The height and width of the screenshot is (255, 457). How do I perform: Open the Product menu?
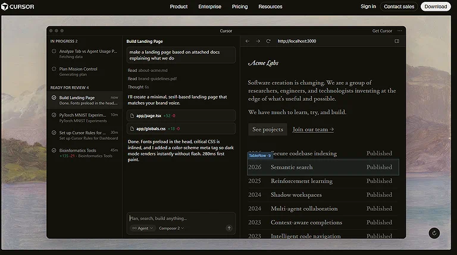click(x=179, y=7)
